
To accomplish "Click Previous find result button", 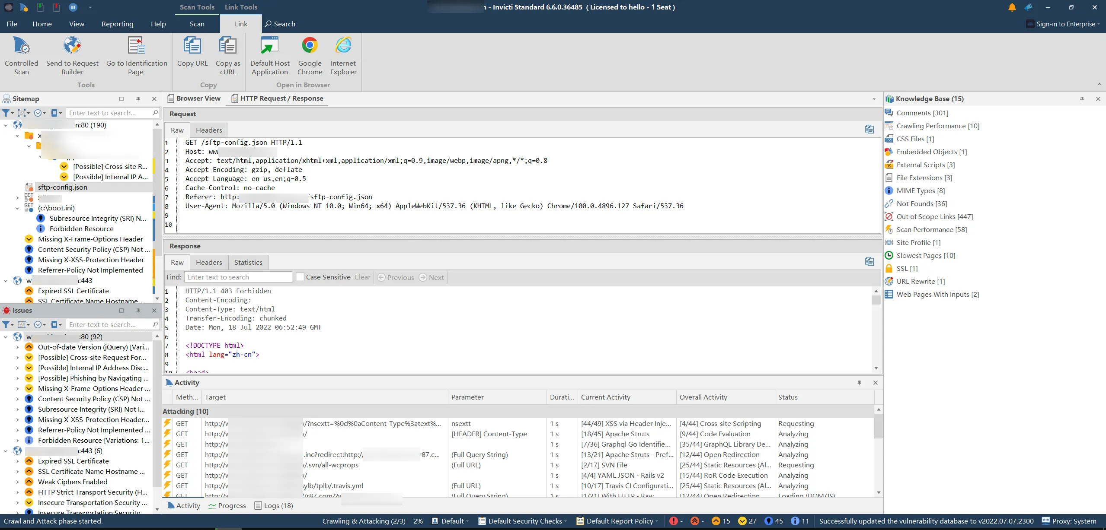I will (x=396, y=277).
